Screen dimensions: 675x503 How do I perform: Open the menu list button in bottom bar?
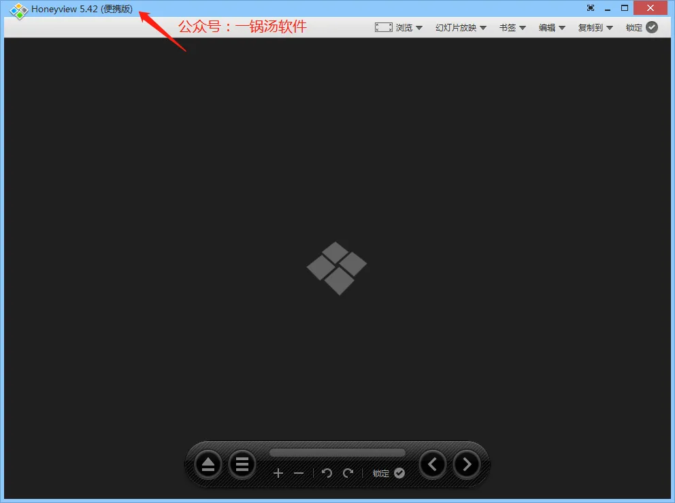pyautogui.click(x=242, y=465)
